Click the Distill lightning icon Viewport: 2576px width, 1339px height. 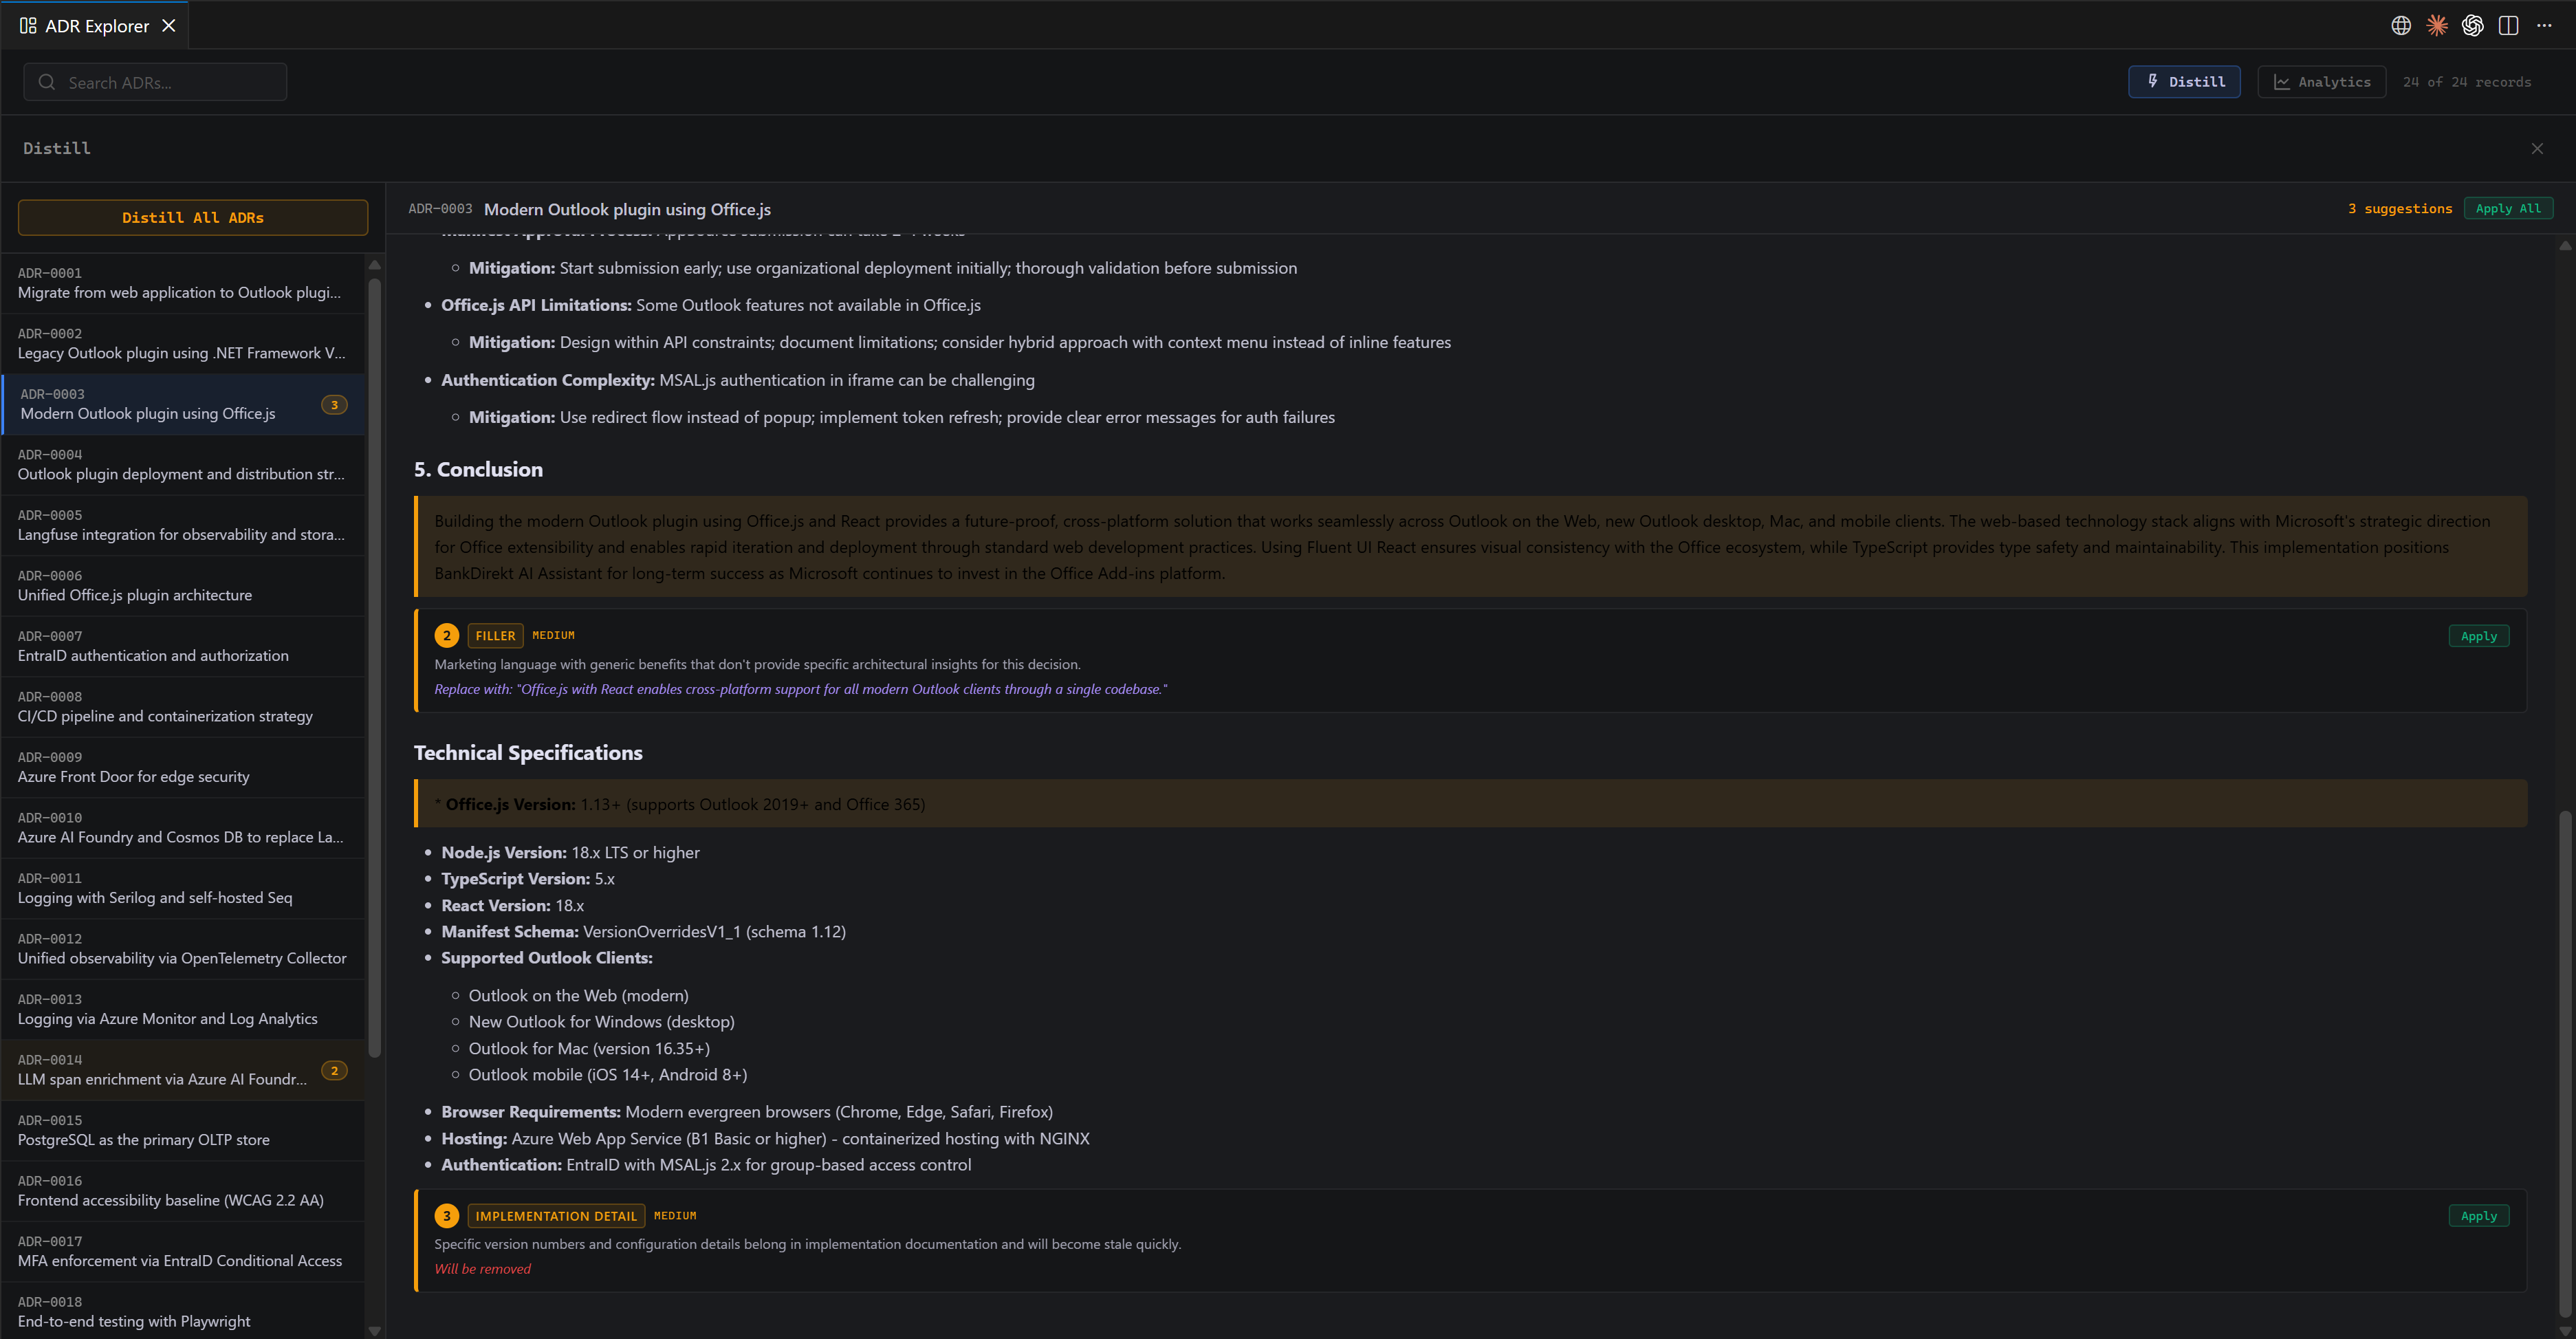(2152, 81)
